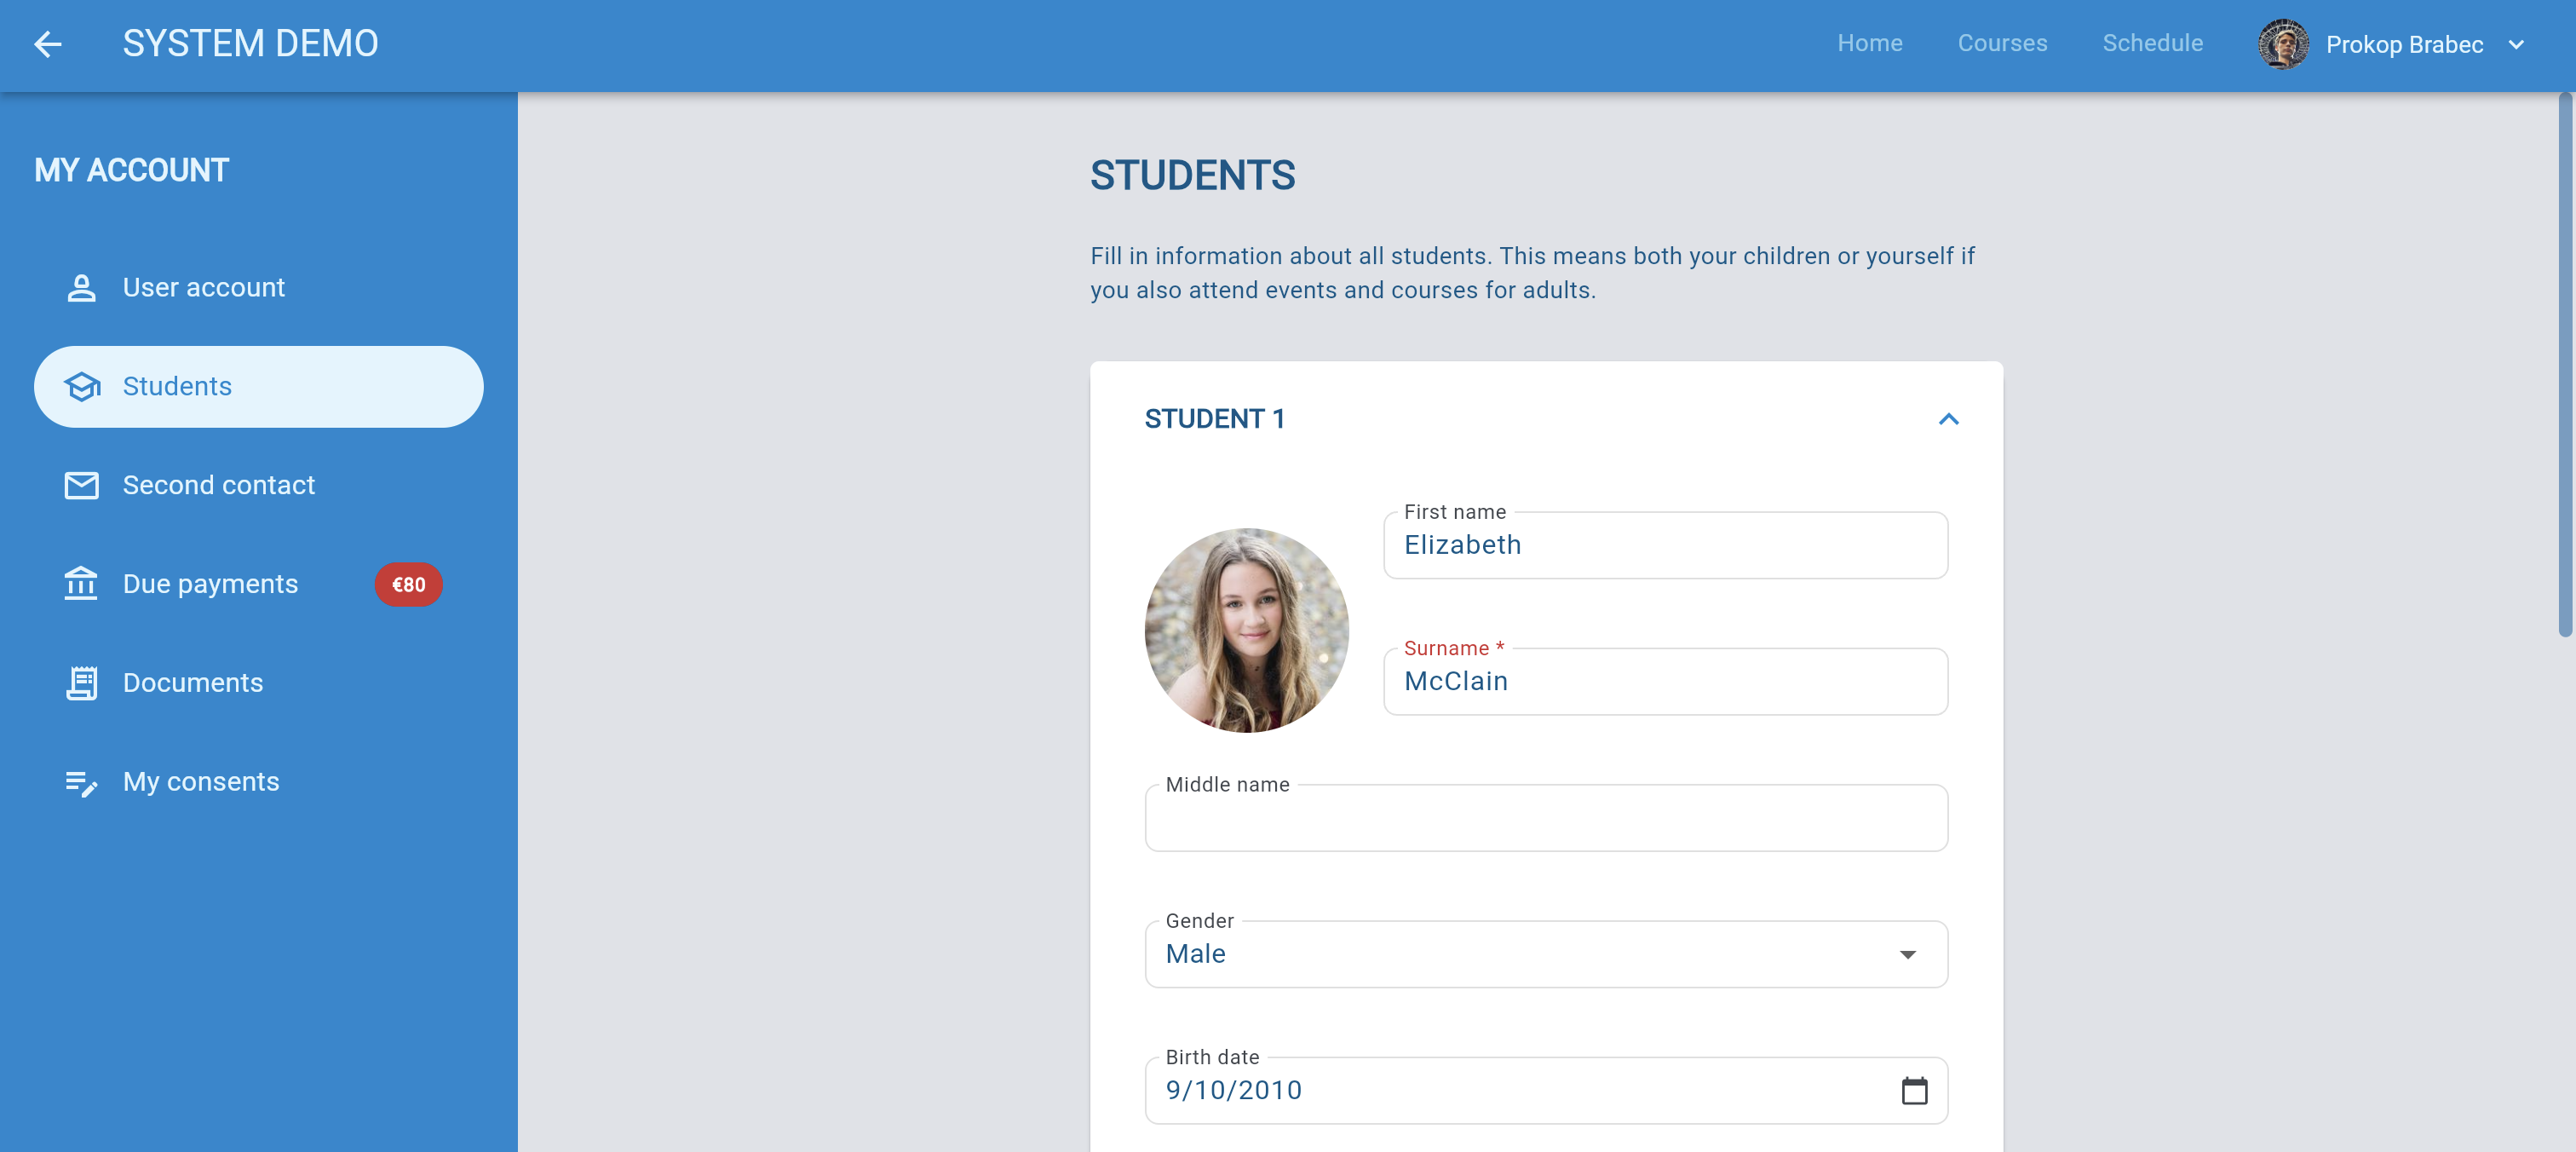Screen dimensions: 2576x1152
Task: Click the Middle name input field
Action: (1545, 819)
